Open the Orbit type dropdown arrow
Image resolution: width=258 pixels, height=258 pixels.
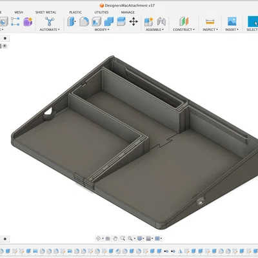click(x=103, y=239)
